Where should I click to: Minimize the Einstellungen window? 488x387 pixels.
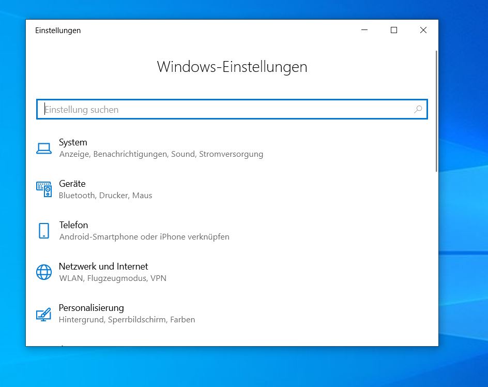pos(364,30)
